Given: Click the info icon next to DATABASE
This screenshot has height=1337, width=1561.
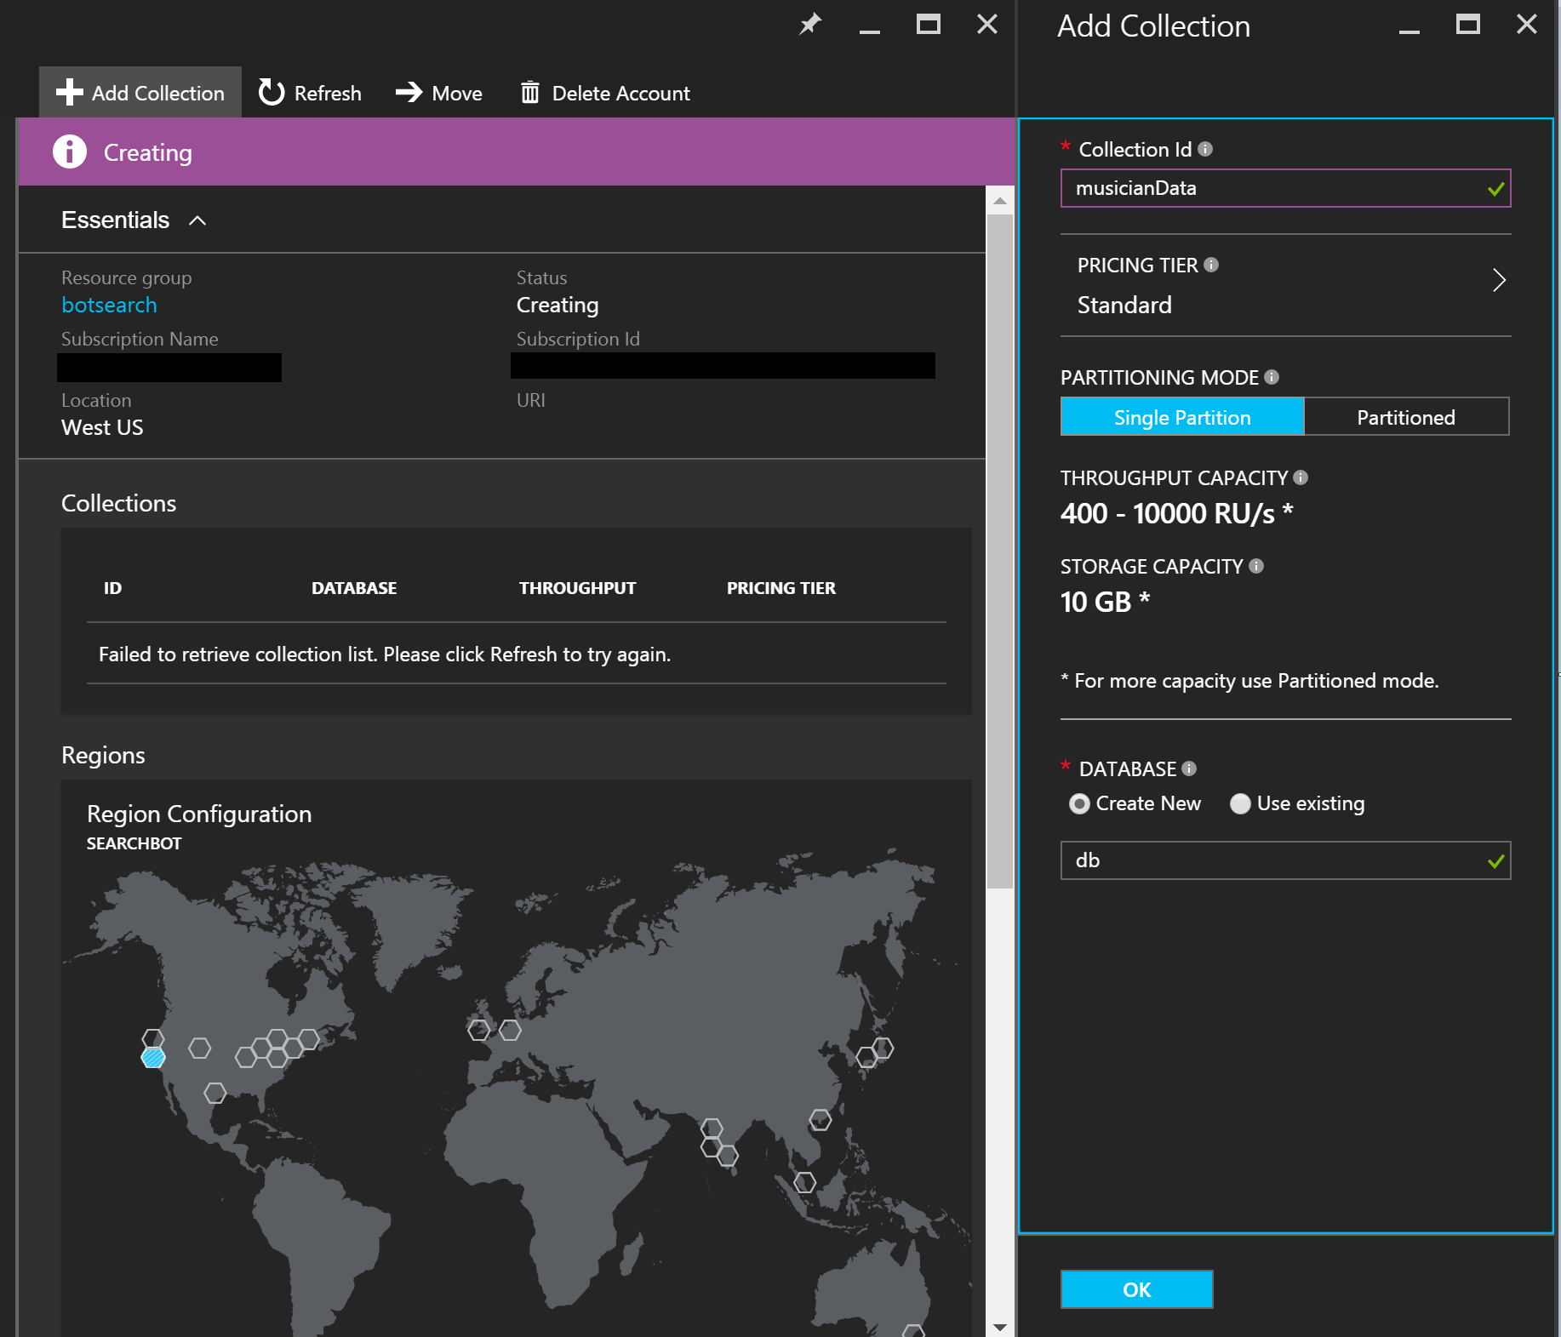Looking at the screenshot, I should coord(1189,768).
